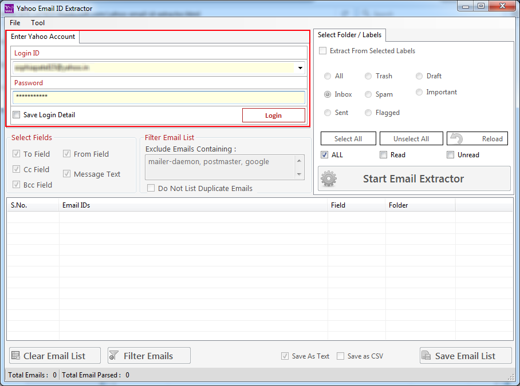Maximize the Yahoo Email ID Extractor window

tap(481, 6)
